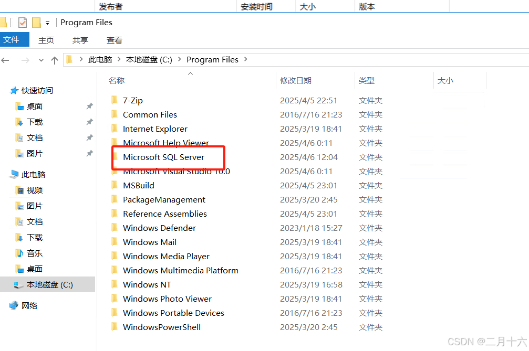Image resolution: width=529 pixels, height=351 pixels.
Task: Open pinned 桌面 under 快速访问
Action: click(35, 107)
